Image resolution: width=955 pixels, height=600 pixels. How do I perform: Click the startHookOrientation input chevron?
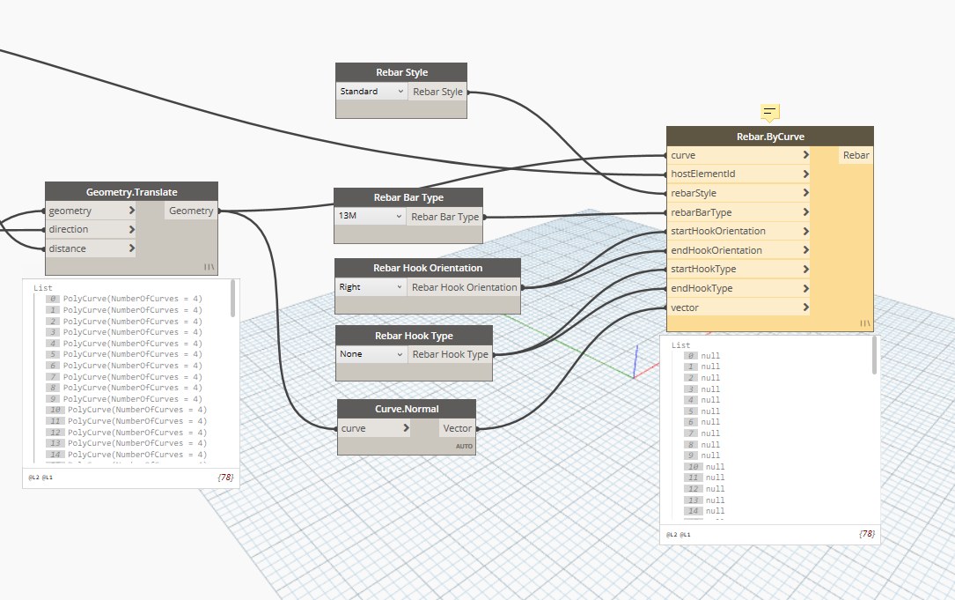(x=805, y=231)
